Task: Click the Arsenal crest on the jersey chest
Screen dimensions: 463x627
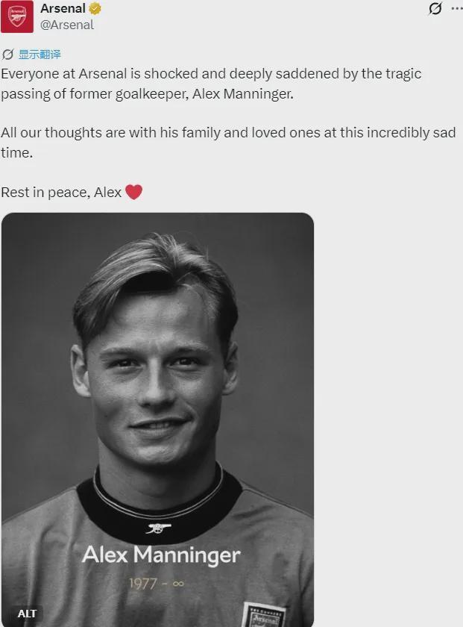Action: [x=263, y=617]
